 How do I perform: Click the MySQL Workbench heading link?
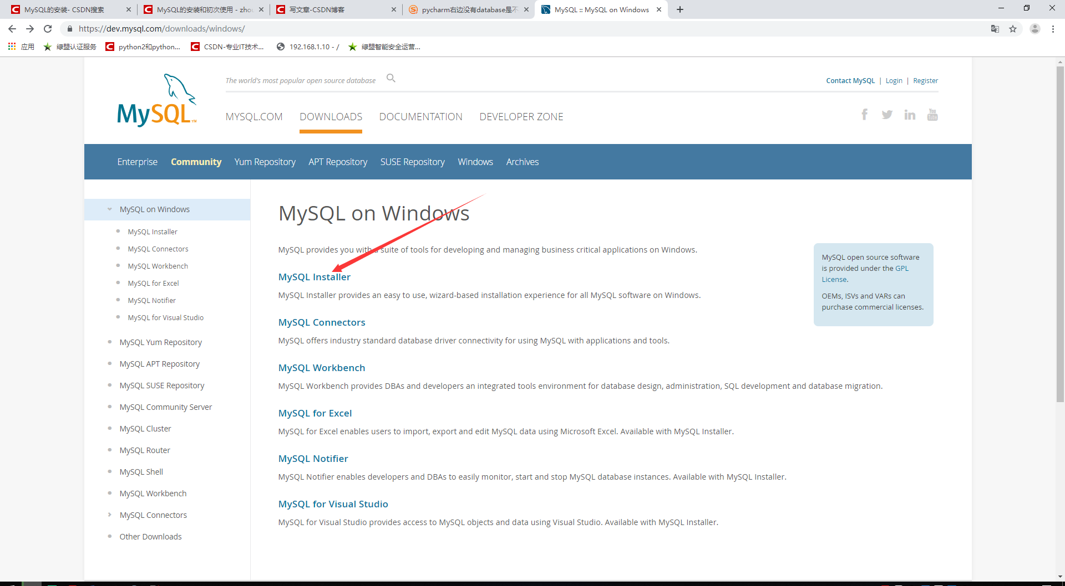[322, 368]
